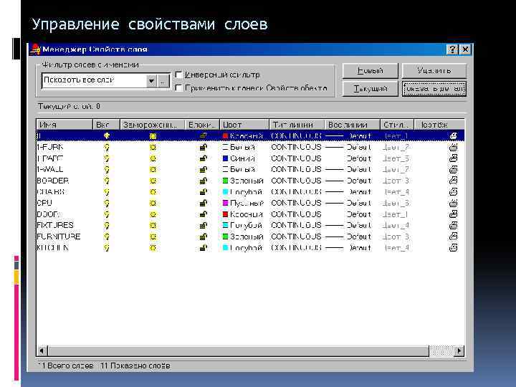Turn off layer FURNITURE lightbulb
This screenshot has width=516, height=387.
[x=106, y=236]
